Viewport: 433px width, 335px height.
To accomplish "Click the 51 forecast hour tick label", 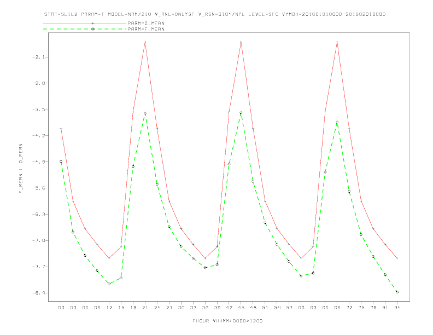I will (x=265, y=308).
